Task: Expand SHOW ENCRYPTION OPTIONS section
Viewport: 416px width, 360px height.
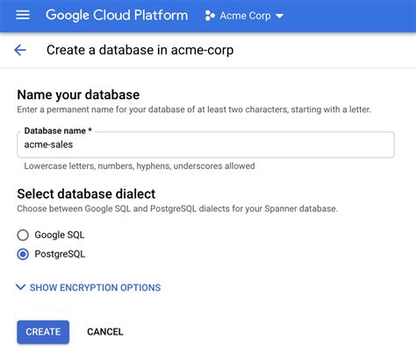Action: 95,287
